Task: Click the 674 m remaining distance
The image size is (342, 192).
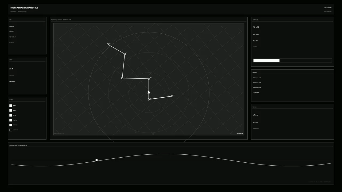Action: [x=255, y=115]
